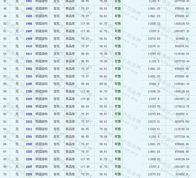Viewport: 196px width, 178px height.
Task: Open the room 2310 link
Action: click(x=29, y=121)
